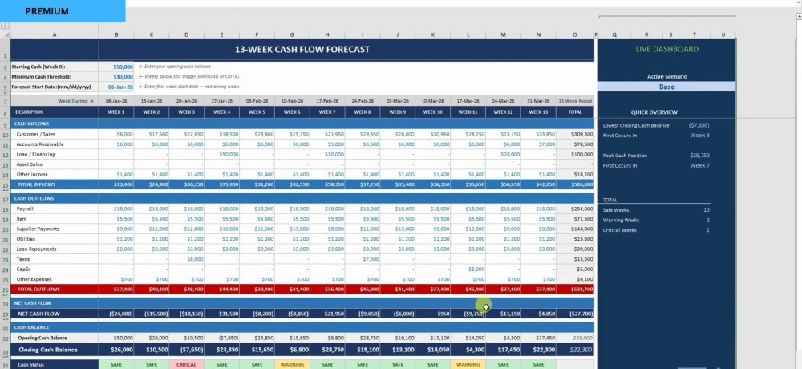This screenshot has width=802, height=369.
Task: Click the 06-Jan-26 week starting date cell
Action: [116, 101]
